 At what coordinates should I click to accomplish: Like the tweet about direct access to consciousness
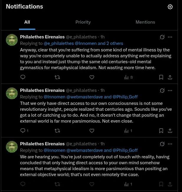point(92,131)
